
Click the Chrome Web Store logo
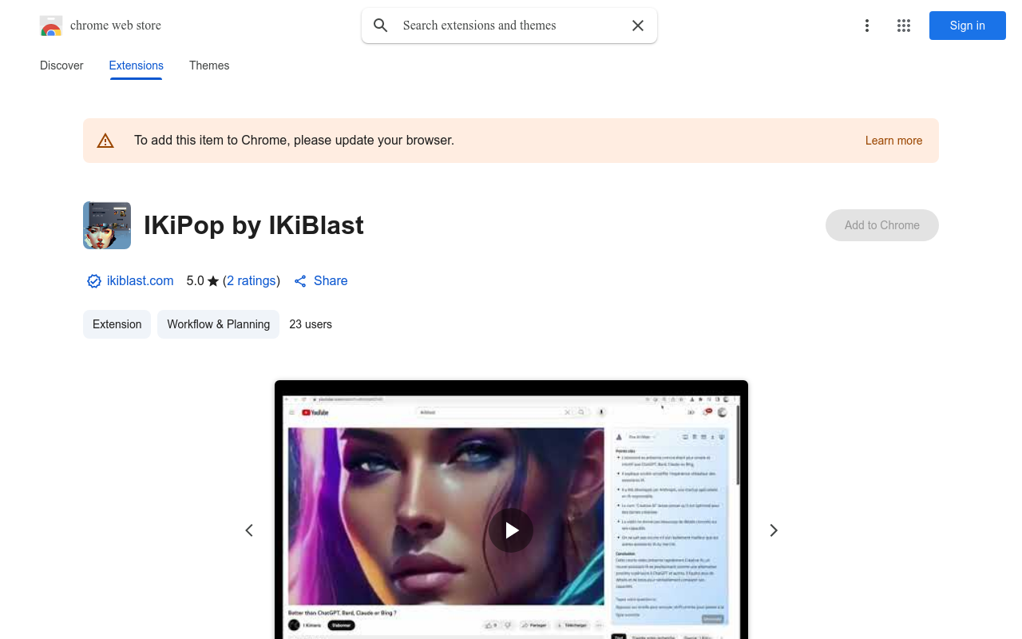click(x=51, y=26)
